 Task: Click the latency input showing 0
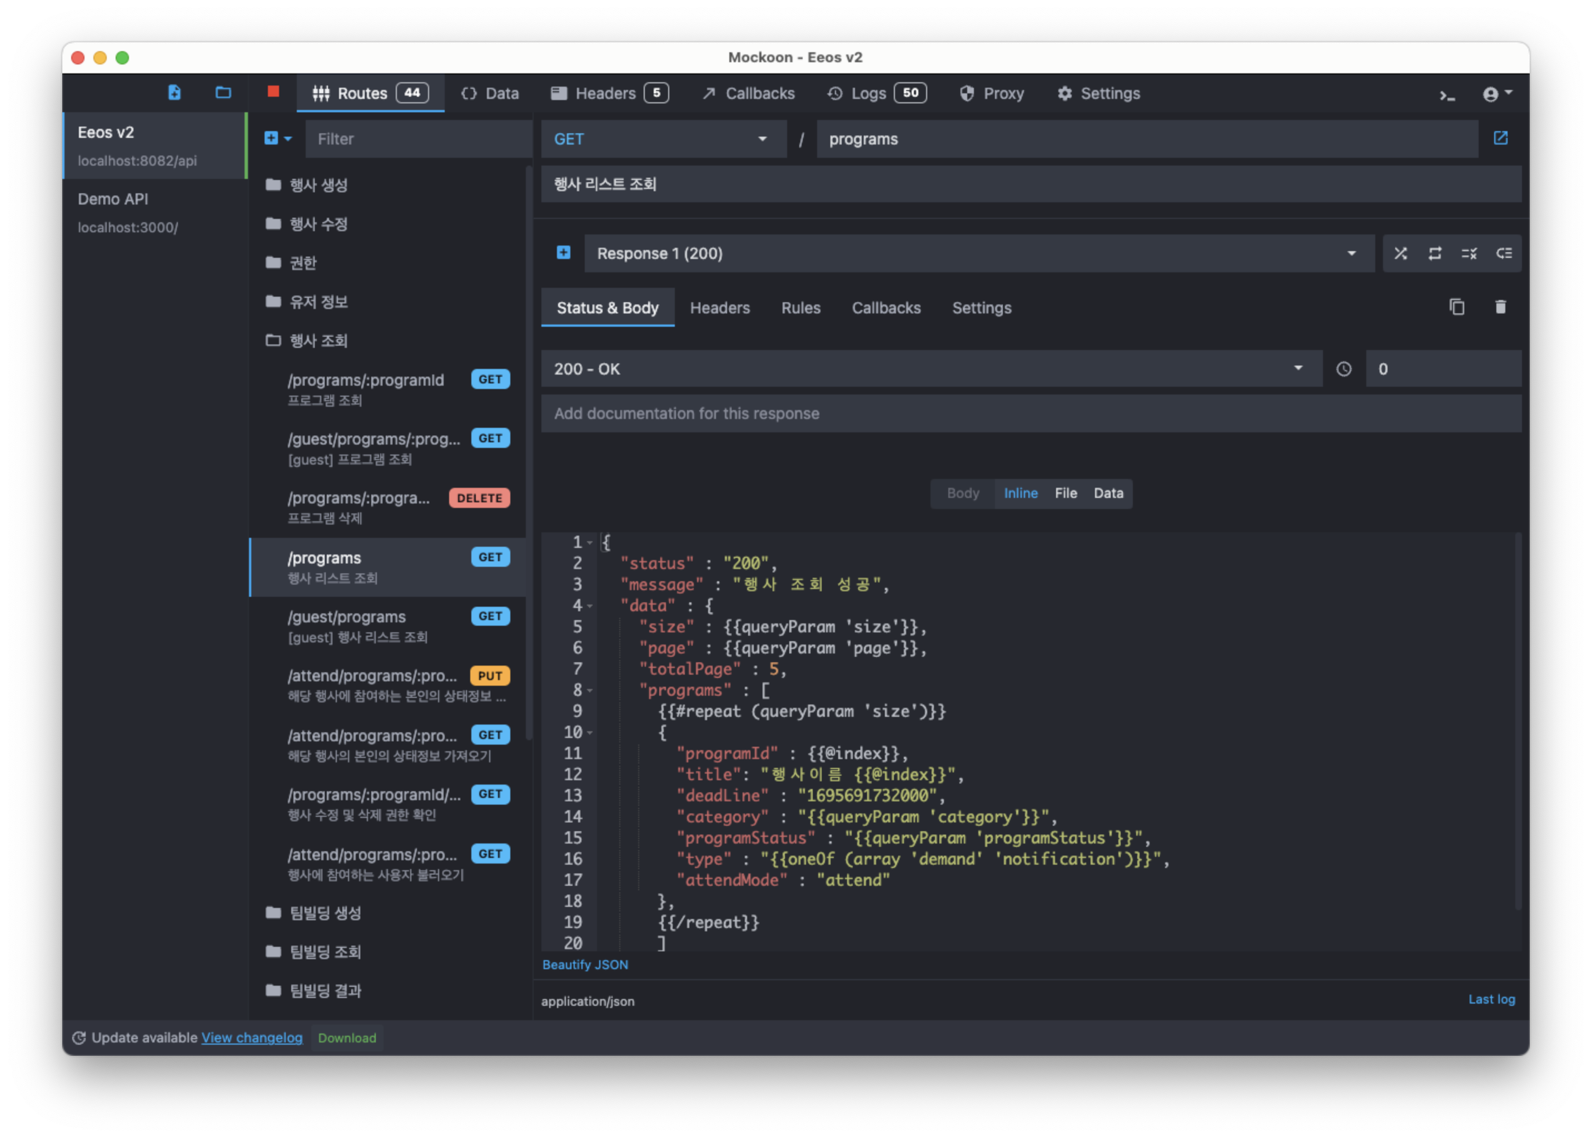click(1442, 370)
